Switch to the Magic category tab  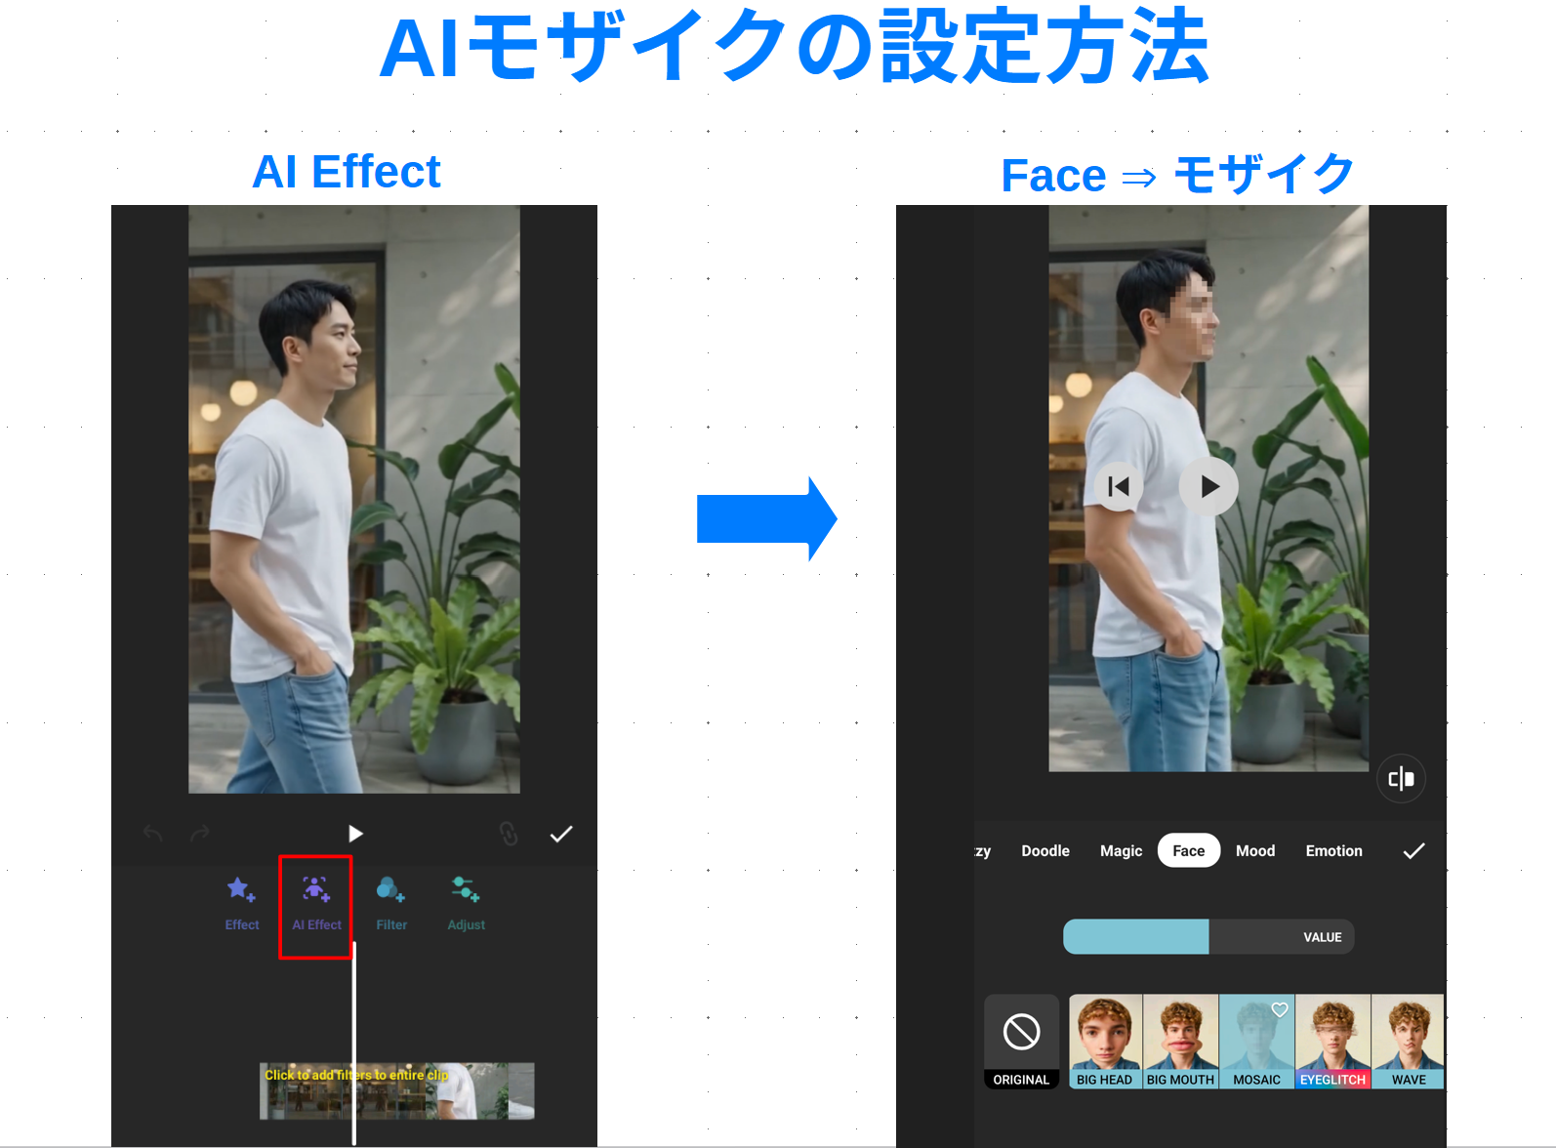click(x=1121, y=851)
